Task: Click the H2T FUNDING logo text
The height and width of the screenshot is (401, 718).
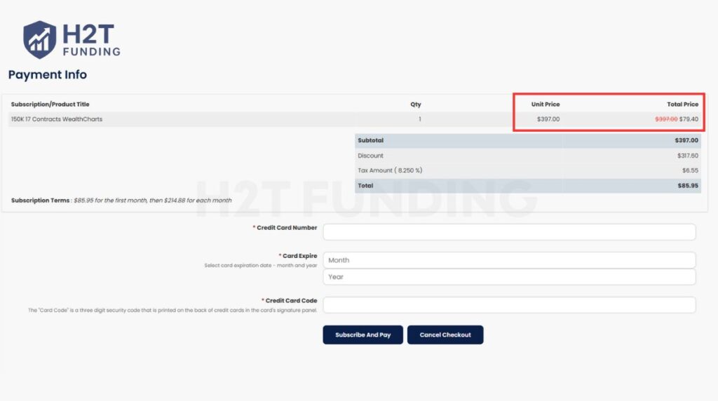Action: (x=91, y=40)
